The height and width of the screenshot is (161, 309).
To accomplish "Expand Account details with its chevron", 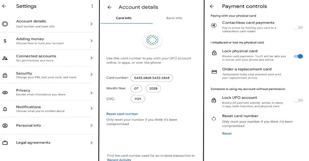I will click(91, 24).
